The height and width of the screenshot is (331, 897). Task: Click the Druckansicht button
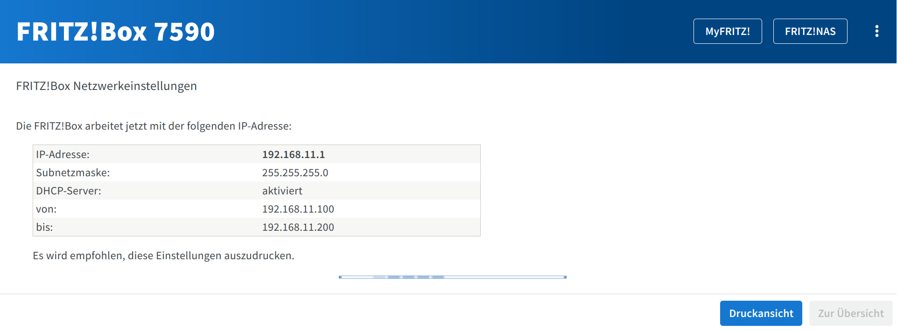pyautogui.click(x=761, y=313)
